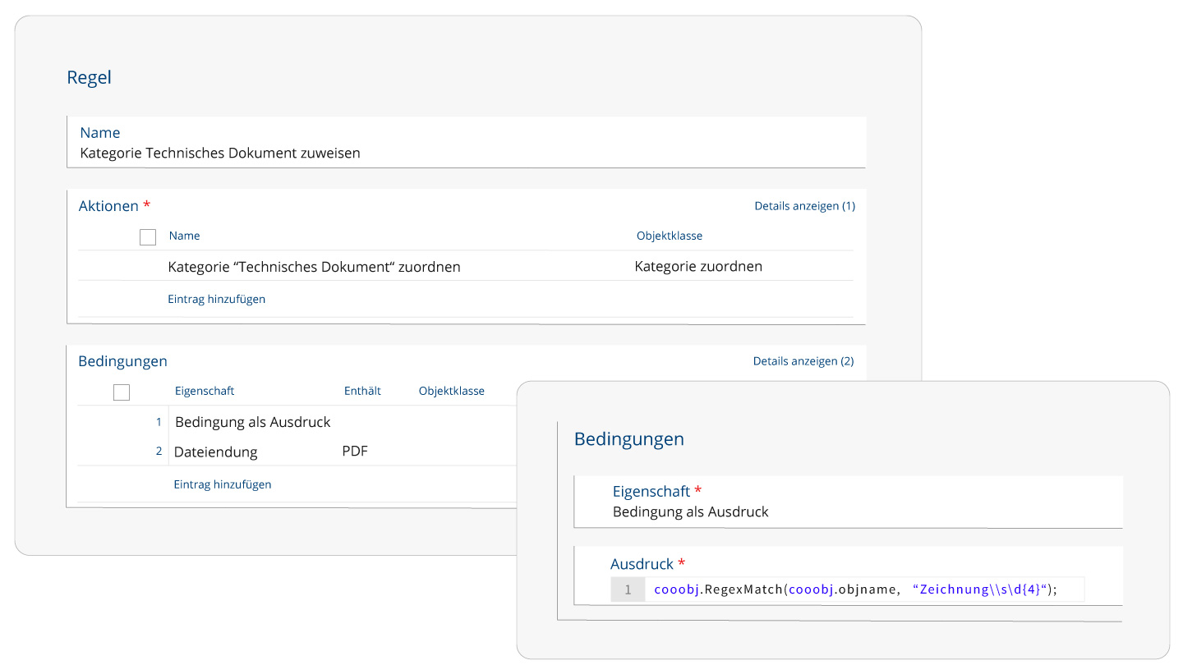
Task: Open the Details anzeigen (2) link in Bedingungen
Action: click(803, 361)
